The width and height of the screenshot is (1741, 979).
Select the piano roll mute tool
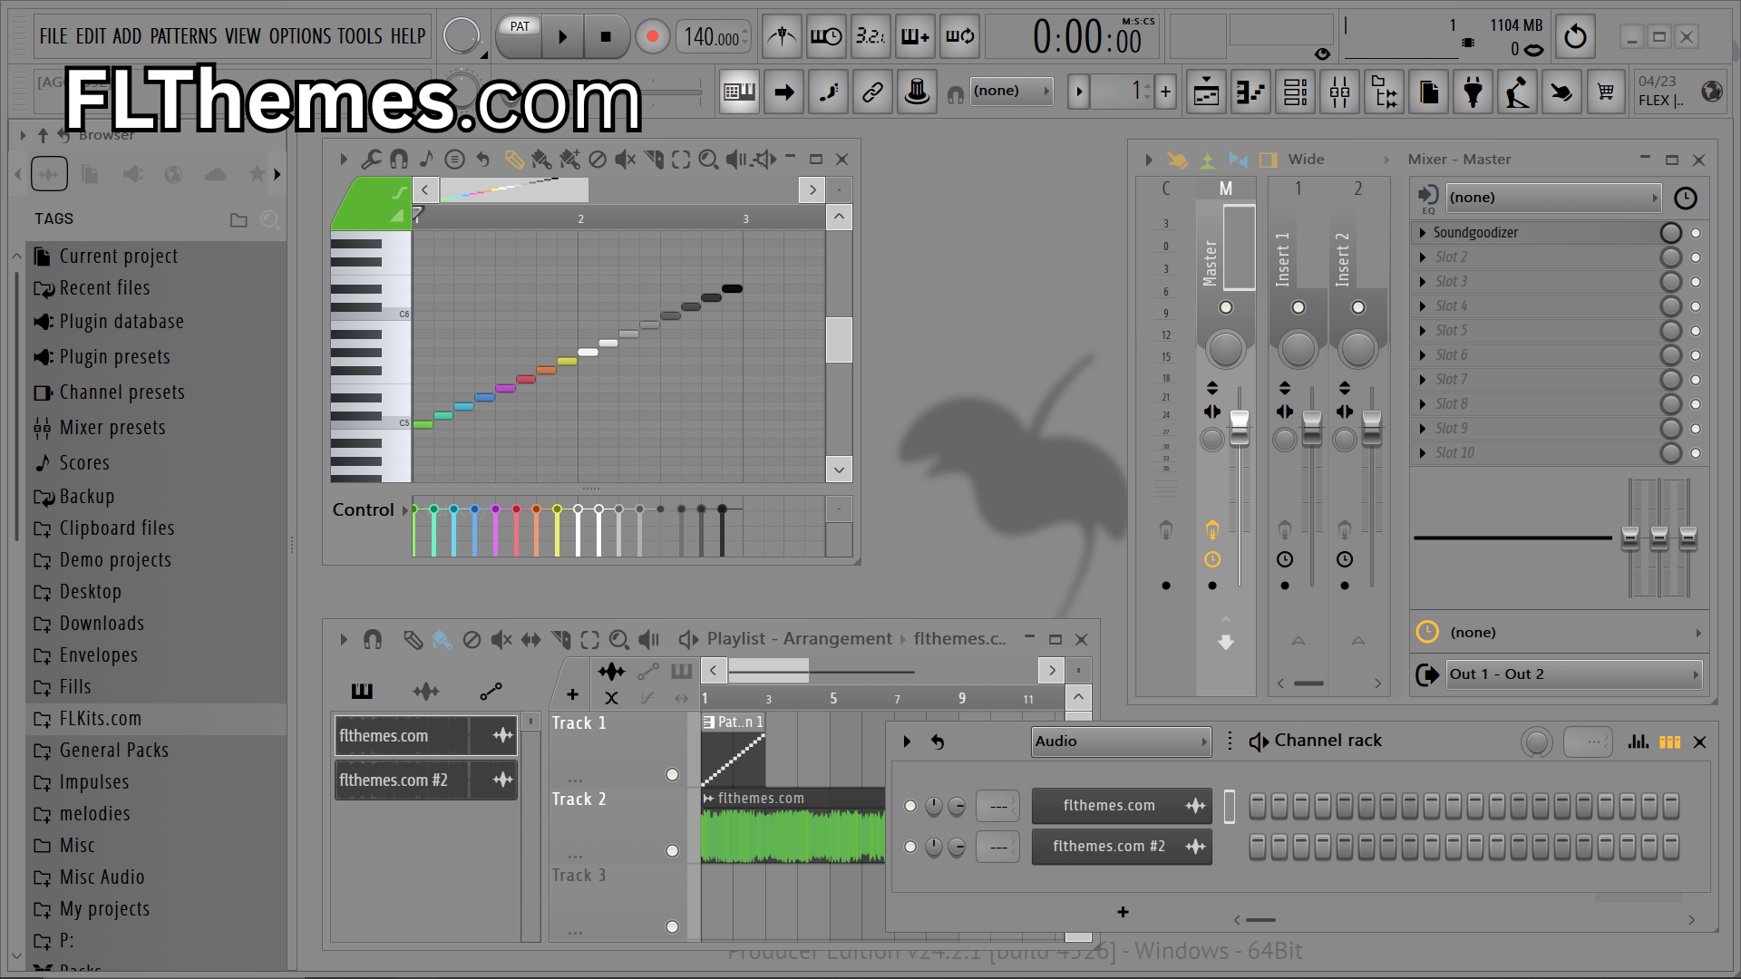pos(625,160)
